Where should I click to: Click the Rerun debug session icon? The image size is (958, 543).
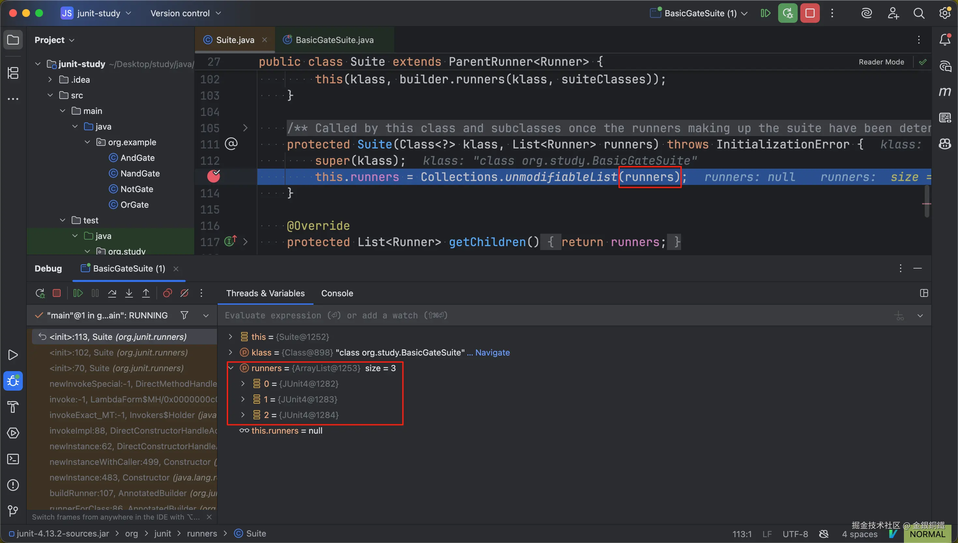pyautogui.click(x=39, y=293)
